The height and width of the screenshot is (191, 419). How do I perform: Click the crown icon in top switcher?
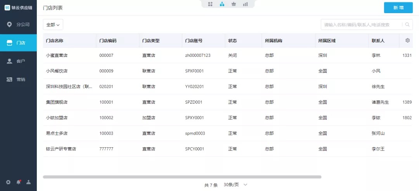click(x=234, y=4)
